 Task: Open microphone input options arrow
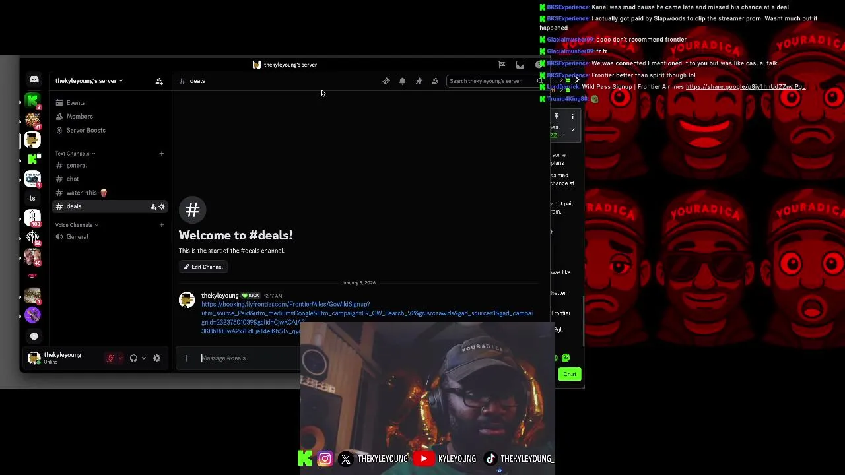tap(120, 358)
